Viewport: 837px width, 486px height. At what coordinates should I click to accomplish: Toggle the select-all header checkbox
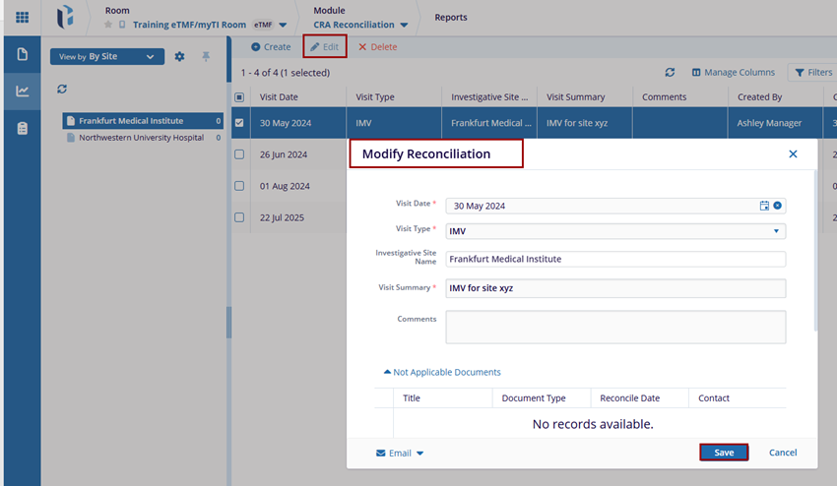point(239,97)
